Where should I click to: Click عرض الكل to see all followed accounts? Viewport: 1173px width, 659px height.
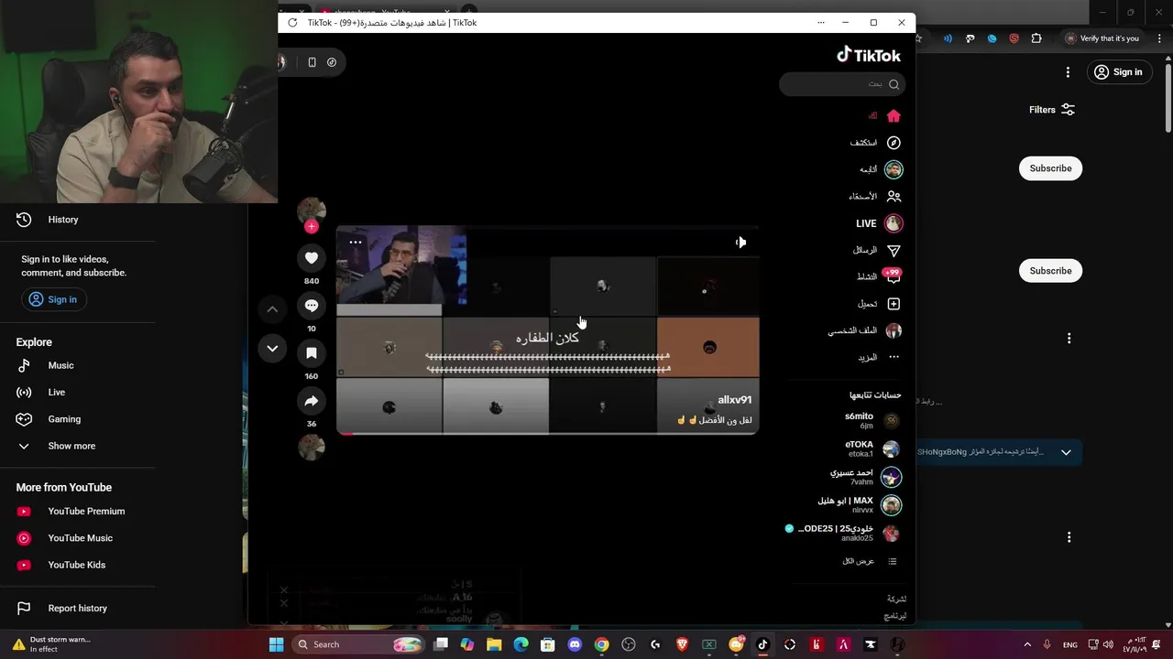[869, 561]
